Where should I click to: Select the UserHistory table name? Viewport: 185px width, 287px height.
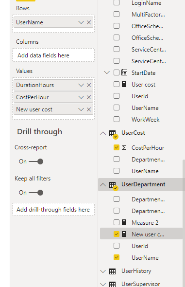point(136,271)
